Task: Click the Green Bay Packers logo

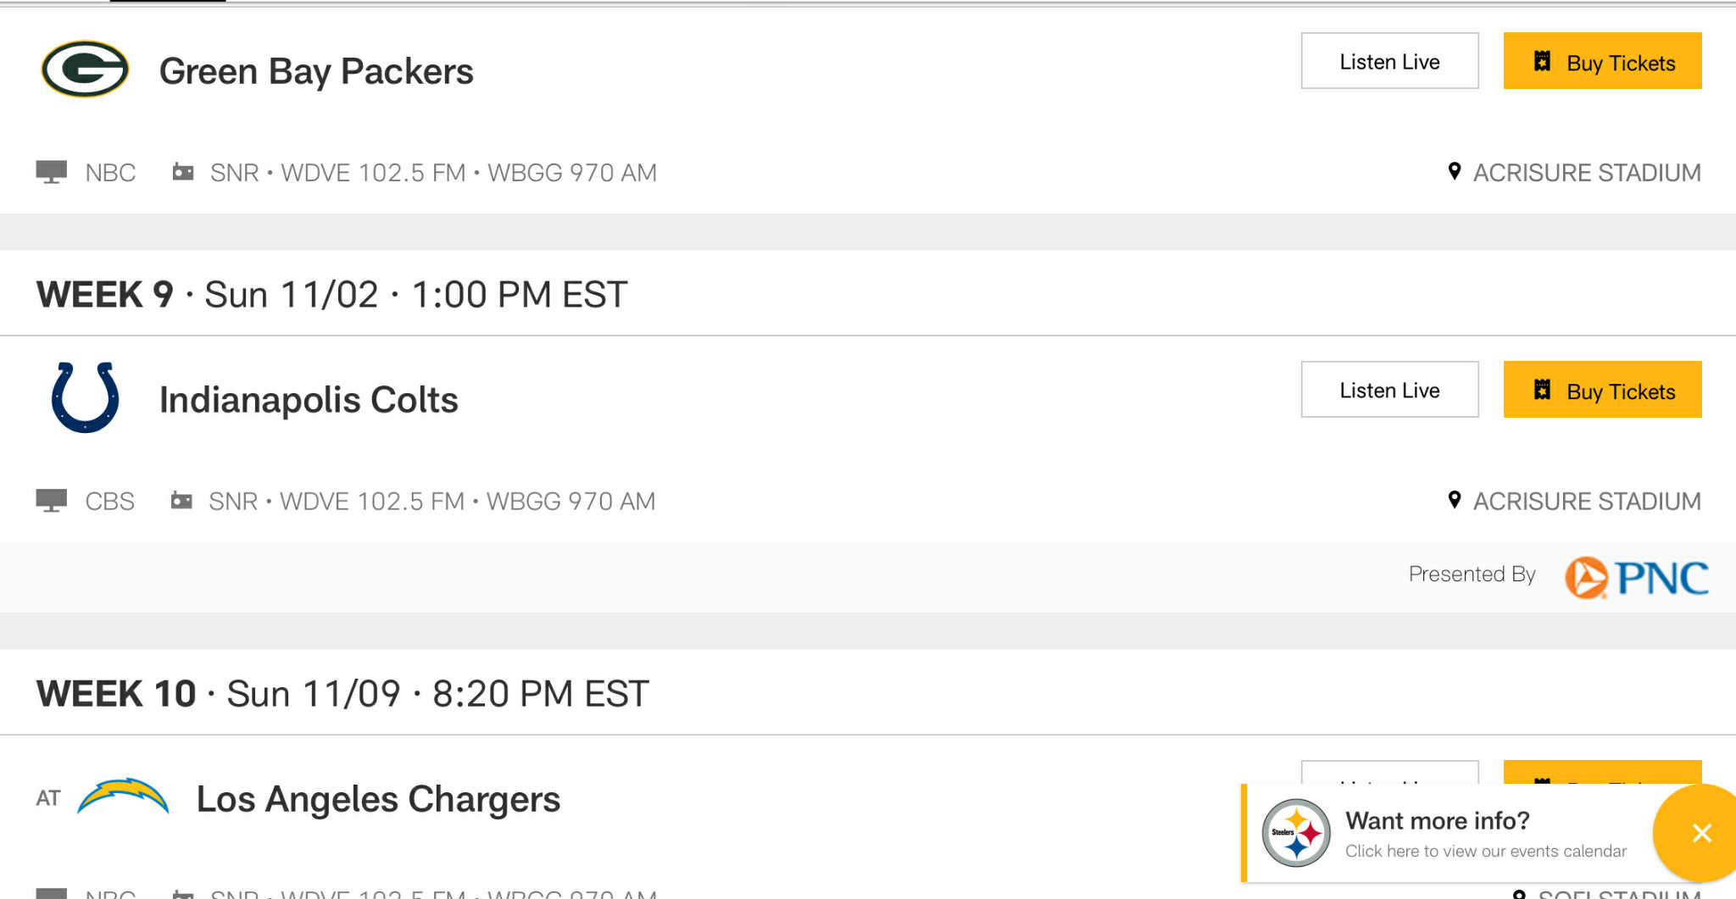Action: (85, 69)
